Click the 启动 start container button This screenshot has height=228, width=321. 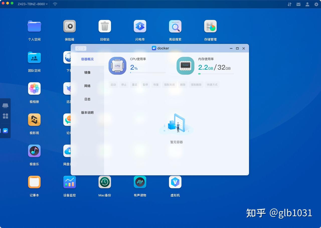[113, 84]
